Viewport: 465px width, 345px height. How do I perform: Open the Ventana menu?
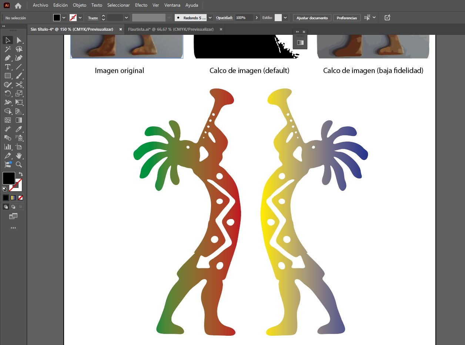[x=172, y=5]
